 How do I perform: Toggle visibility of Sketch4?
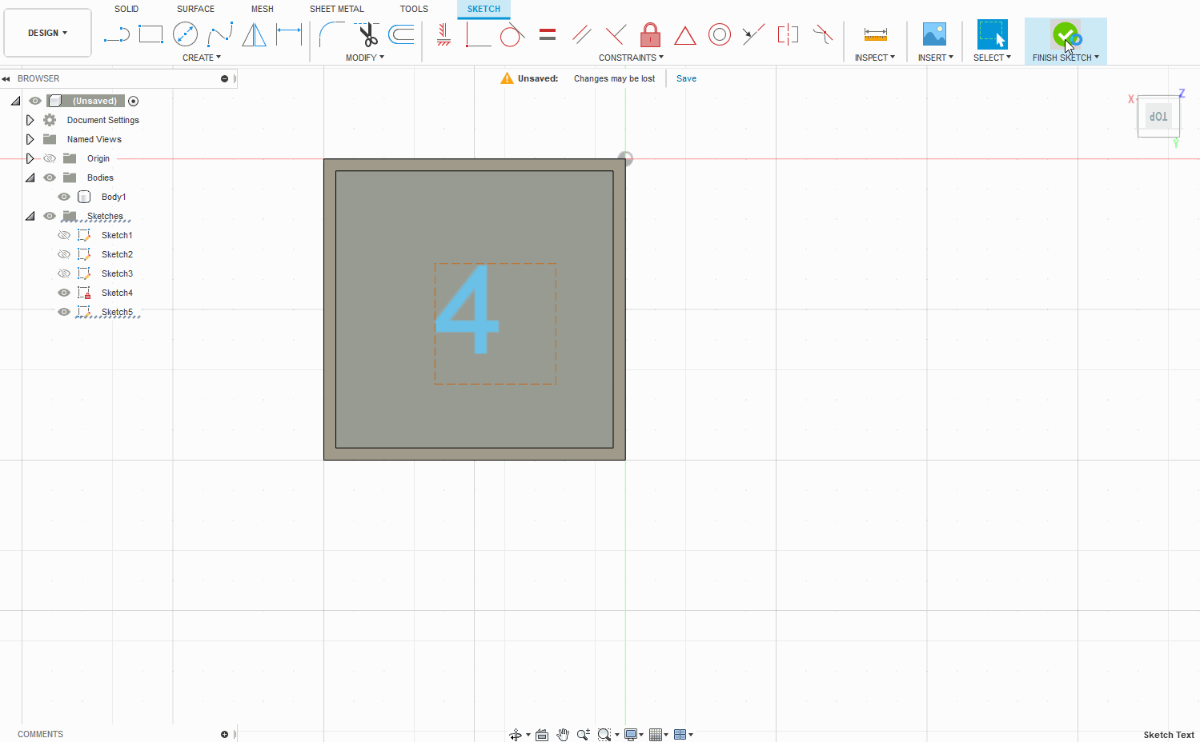(63, 292)
